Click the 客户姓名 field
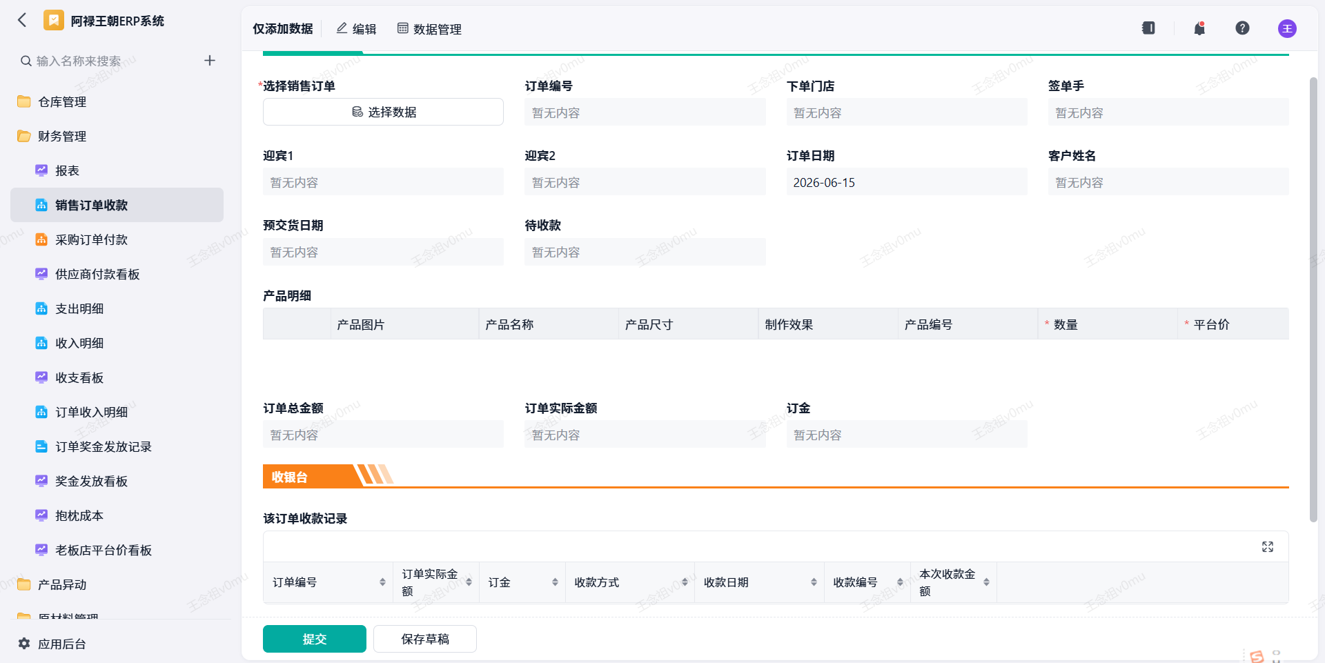Screen dimensions: 1325x663 pyautogui.click(x=1168, y=182)
